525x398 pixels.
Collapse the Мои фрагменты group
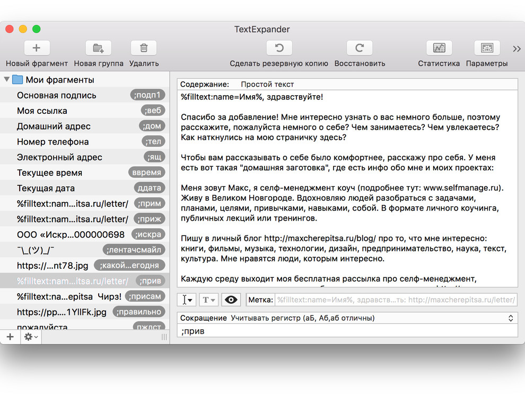tap(7, 80)
